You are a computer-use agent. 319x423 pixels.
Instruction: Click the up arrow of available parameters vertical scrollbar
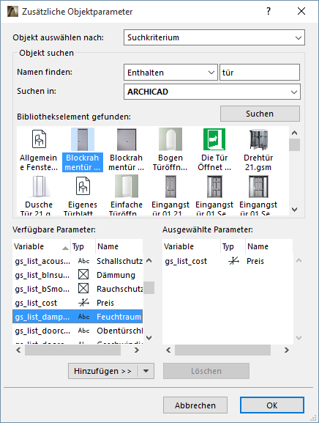click(x=149, y=260)
